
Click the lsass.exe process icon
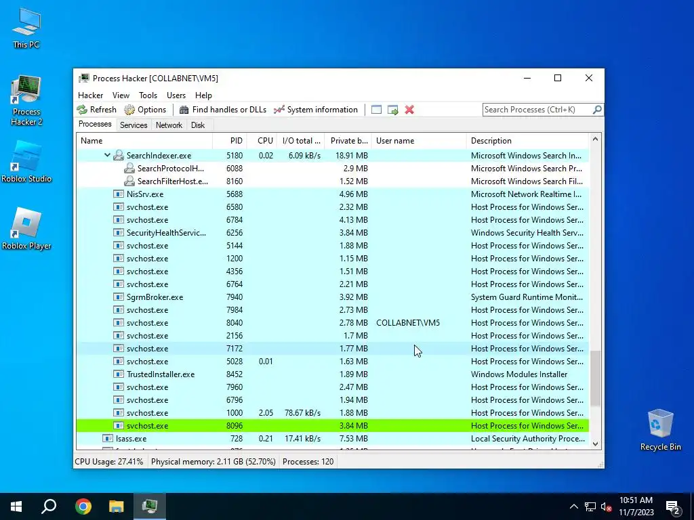point(108,438)
